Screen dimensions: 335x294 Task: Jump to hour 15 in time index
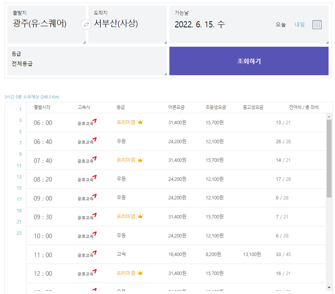[x=19, y=188]
